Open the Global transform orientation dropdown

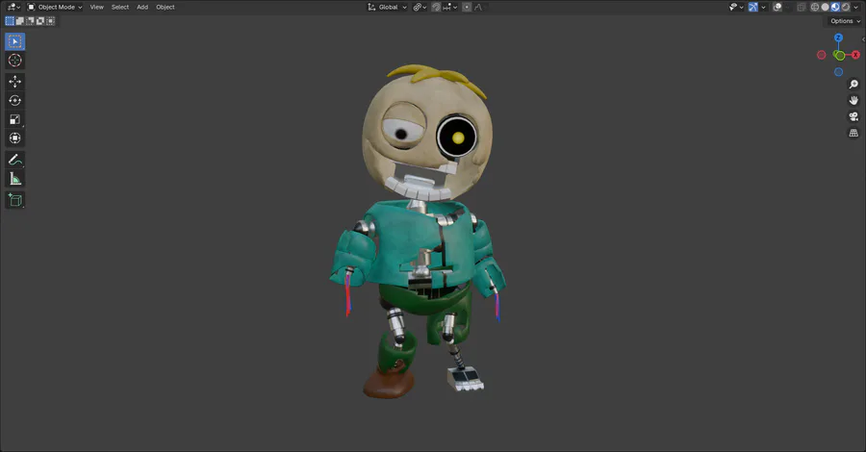point(387,7)
